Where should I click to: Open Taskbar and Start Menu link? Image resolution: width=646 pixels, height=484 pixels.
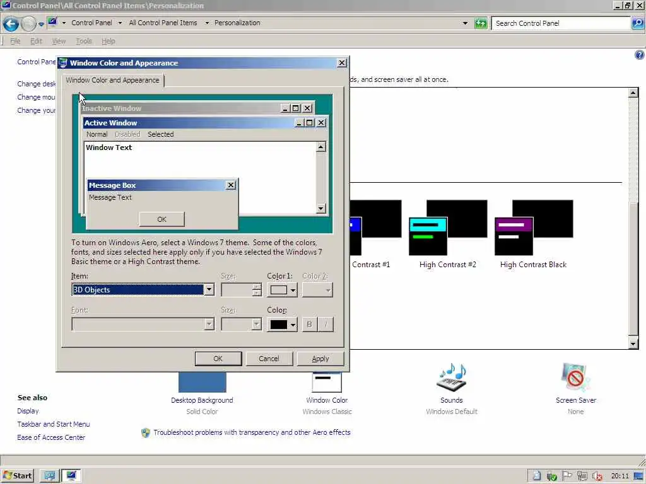(x=54, y=424)
